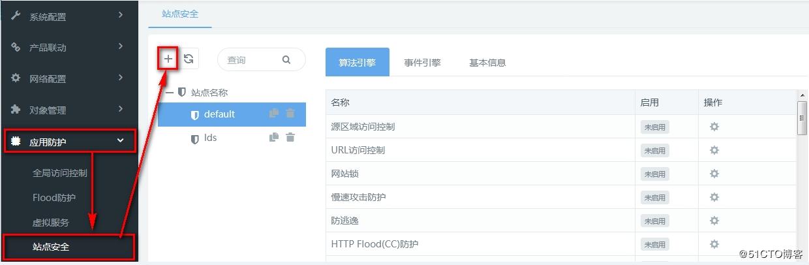Image resolution: width=809 pixels, height=265 pixels.
Task: Expand the 网络配置 menu chevron
Action: 121,77
